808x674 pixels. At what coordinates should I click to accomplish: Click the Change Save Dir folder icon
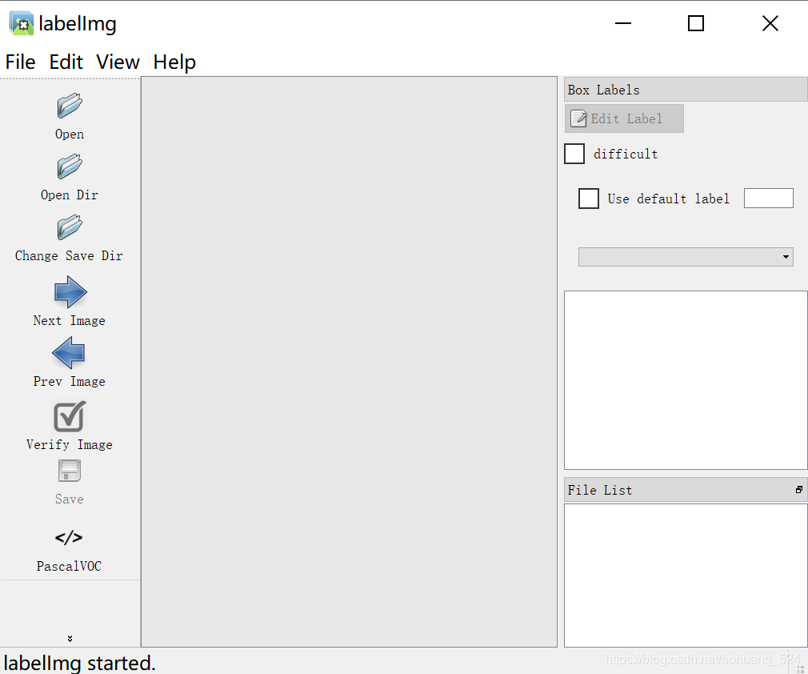coord(69,227)
